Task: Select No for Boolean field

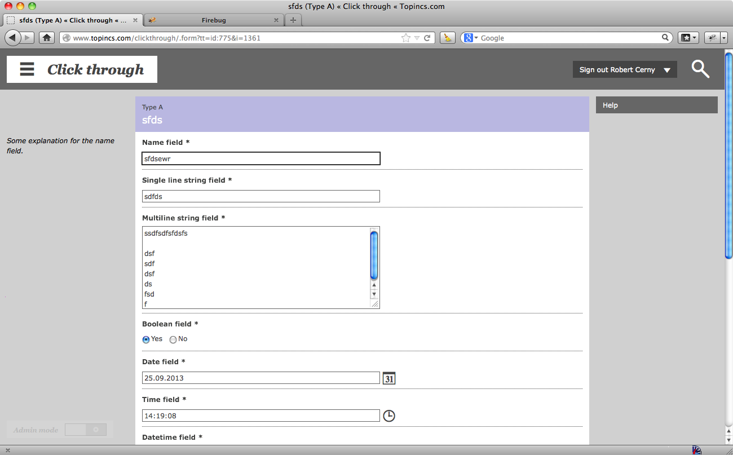Action: coord(173,339)
